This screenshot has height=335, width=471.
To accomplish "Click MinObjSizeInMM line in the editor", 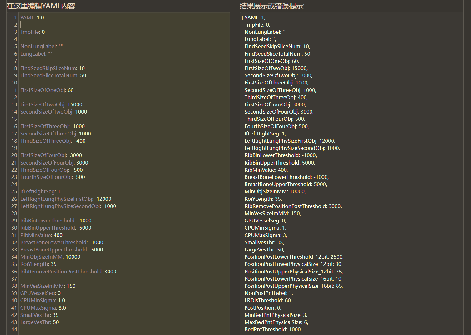I will click(50, 257).
